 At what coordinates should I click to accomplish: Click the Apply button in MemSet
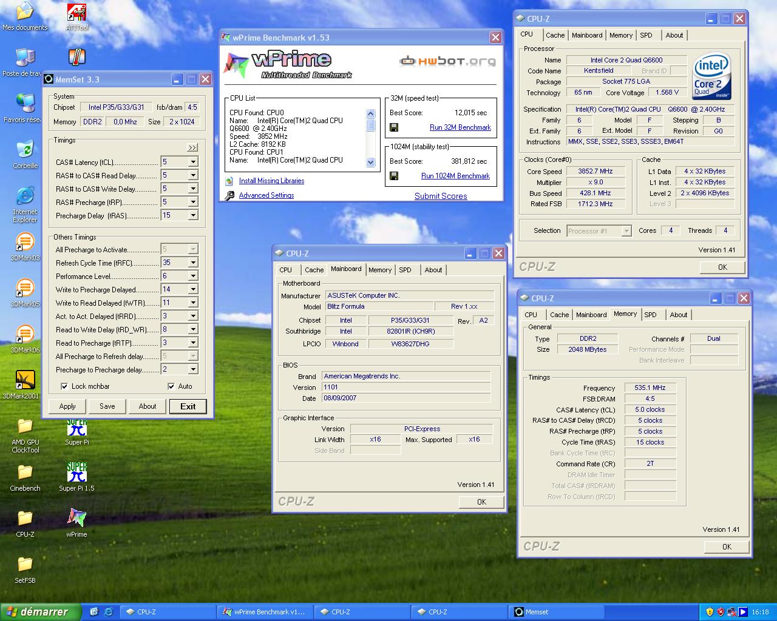click(x=67, y=406)
